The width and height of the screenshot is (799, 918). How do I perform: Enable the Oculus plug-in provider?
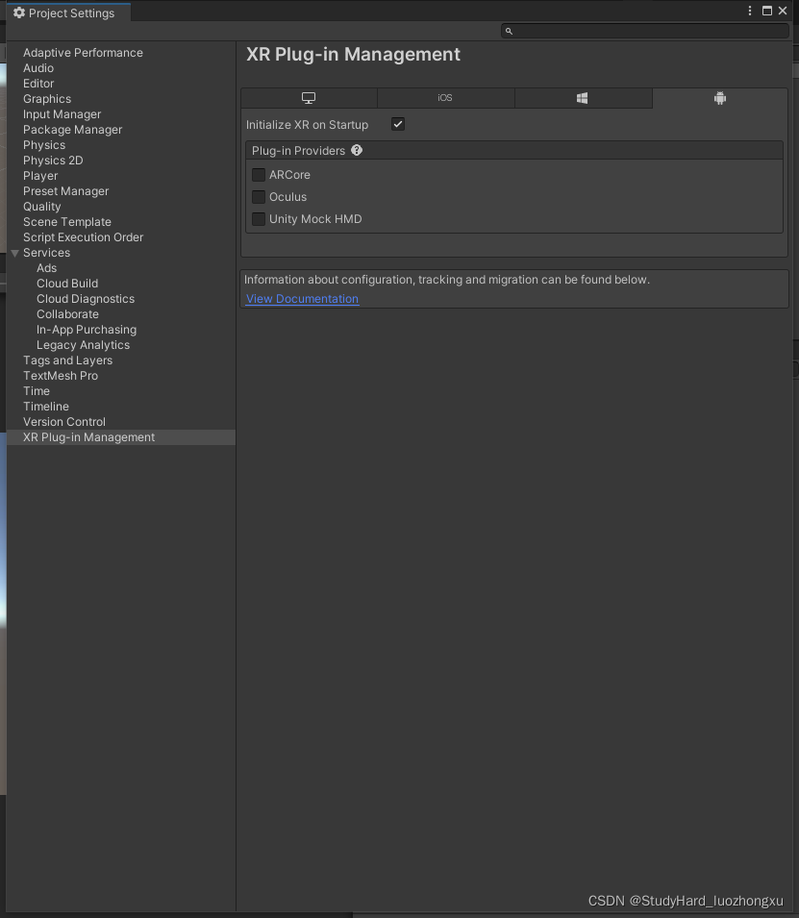(x=259, y=197)
